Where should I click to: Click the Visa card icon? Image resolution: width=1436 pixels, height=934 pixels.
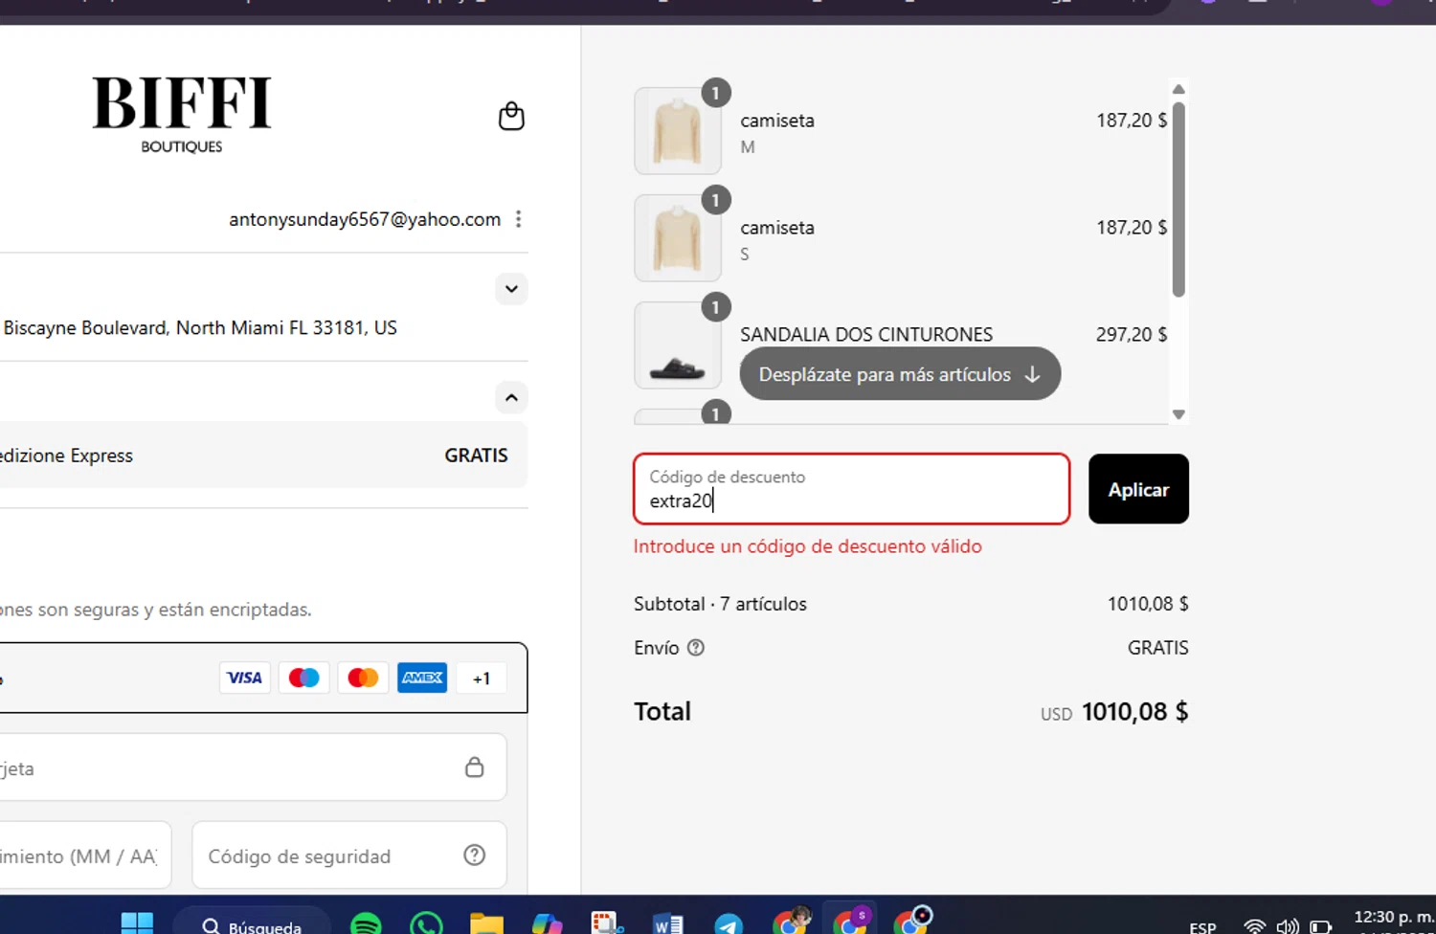(x=244, y=678)
